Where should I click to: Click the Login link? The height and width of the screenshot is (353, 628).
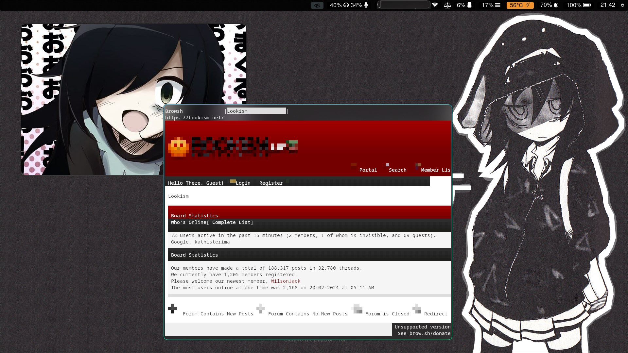pyautogui.click(x=243, y=183)
